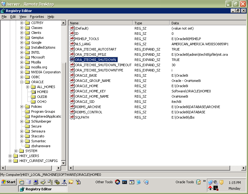Open the Favorites menu
The width and height of the screenshot is (248, 194).
tap(37, 17)
